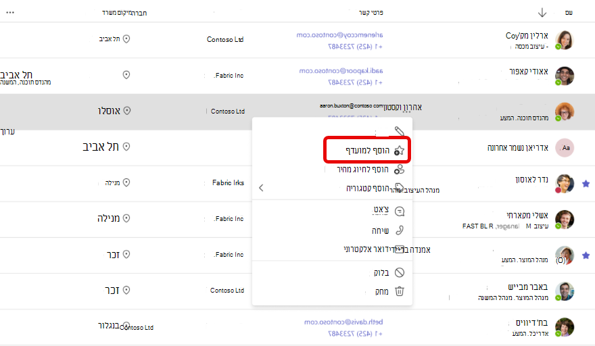The image size is (595, 346).
Task: Click the add to speed dial people icon
Action: coord(399,169)
